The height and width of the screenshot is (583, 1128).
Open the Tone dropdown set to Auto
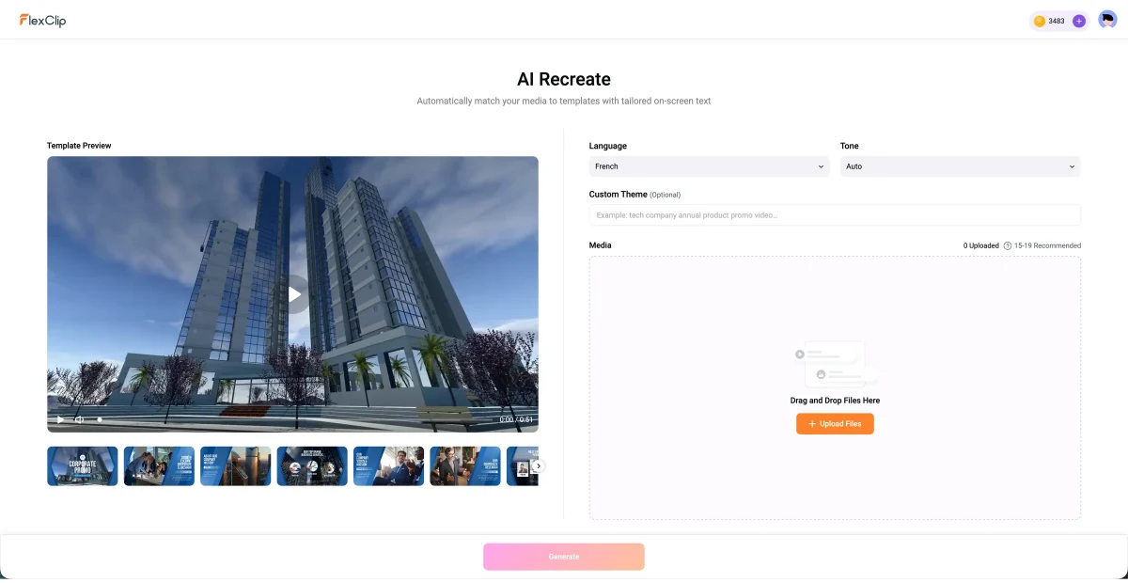click(959, 166)
